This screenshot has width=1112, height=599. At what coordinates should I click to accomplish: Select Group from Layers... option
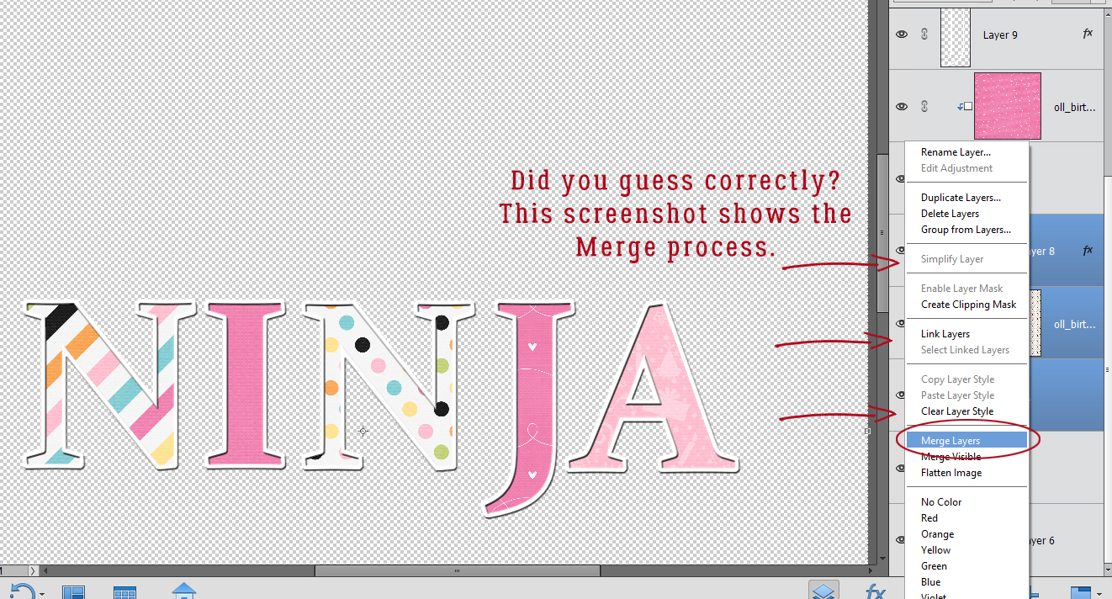pos(966,230)
